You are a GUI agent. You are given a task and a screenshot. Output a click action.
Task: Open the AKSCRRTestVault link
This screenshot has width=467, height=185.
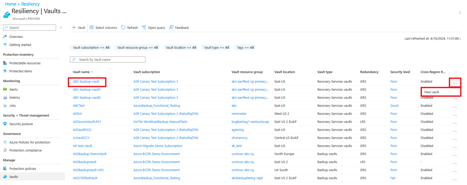[85, 178]
